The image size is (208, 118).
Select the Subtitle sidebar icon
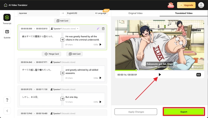[x=7, y=32]
